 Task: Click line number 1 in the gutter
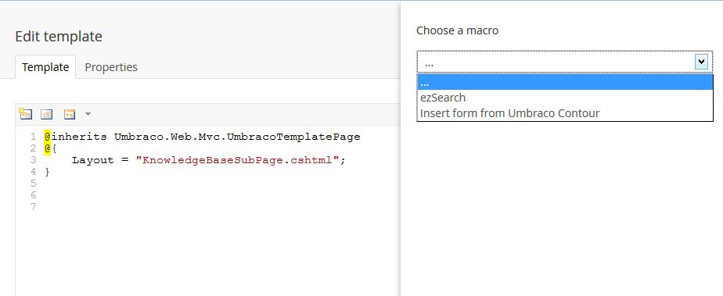coord(33,137)
